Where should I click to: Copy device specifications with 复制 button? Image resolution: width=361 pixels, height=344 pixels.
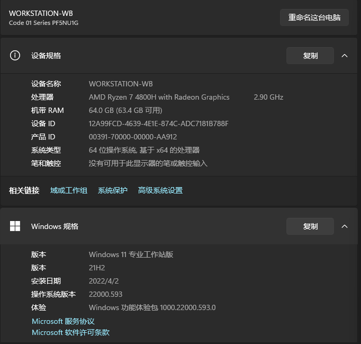[310, 56]
